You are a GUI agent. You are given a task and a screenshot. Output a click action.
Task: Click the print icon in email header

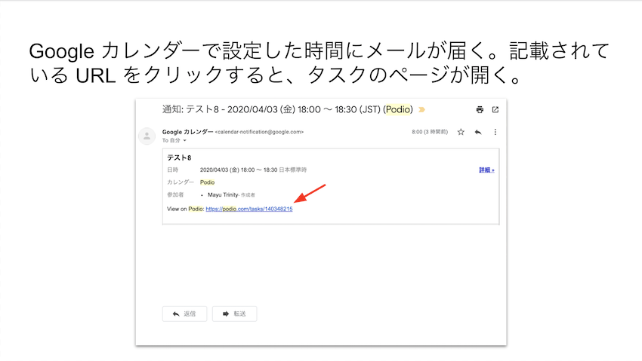(480, 109)
